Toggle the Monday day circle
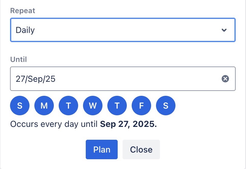The height and width of the screenshot is (169, 246). pos(44,106)
